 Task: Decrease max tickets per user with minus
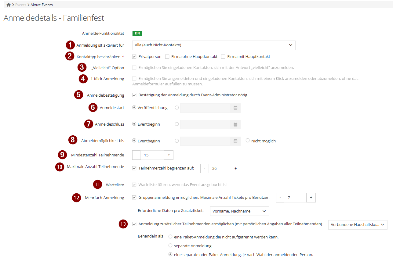(280, 198)
